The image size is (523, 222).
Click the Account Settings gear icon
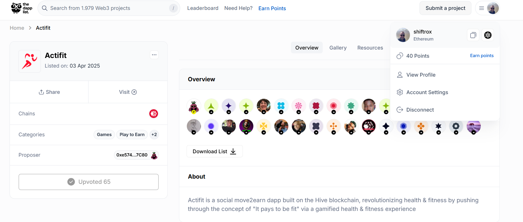click(400, 92)
